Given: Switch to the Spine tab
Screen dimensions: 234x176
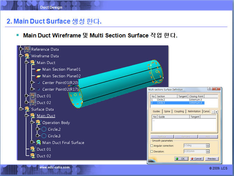Looking at the screenshot, I should tap(167, 112).
